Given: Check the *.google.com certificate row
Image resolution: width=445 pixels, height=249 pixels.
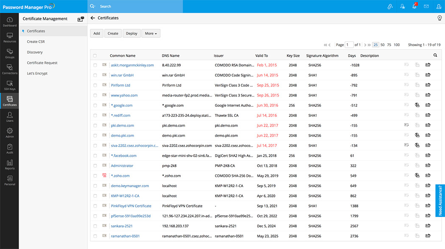Looking at the screenshot, I should [95, 105].
